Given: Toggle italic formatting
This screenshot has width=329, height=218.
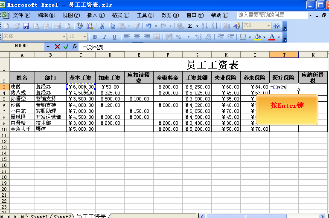Looking at the screenshot, I should pyautogui.click(x=105, y=37).
